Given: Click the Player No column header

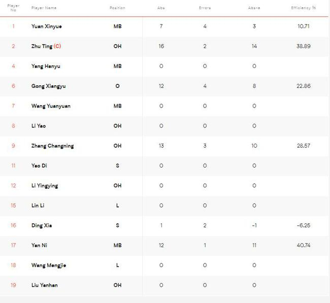Looking at the screenshot, I should pos(14,8).
